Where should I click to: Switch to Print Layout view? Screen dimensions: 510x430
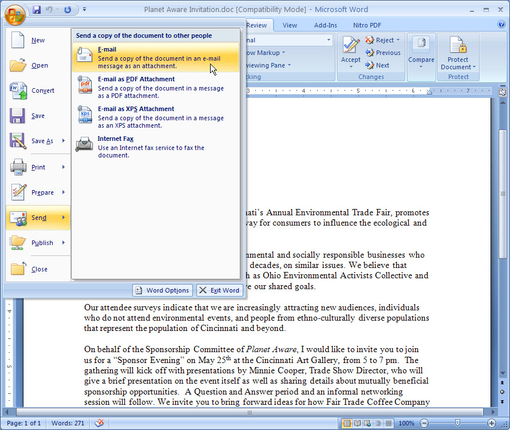coord(347,423)
